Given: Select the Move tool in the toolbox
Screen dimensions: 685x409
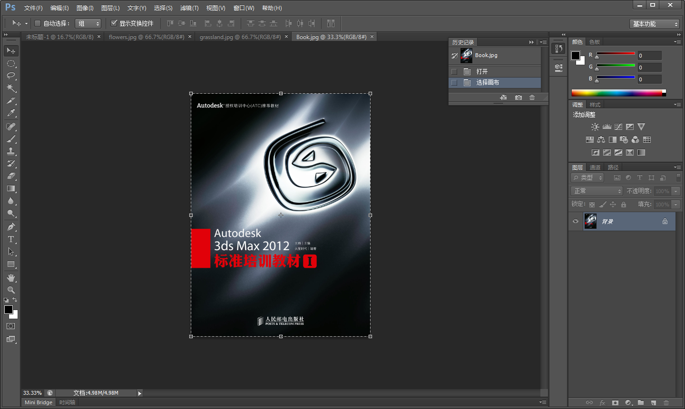Looking at the screenshot, I should click(11, 51).
